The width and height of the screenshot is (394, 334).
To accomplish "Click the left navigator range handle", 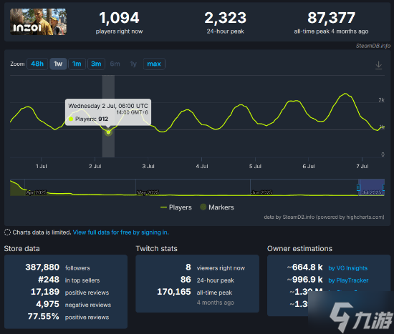I will (x=359, y=187).
